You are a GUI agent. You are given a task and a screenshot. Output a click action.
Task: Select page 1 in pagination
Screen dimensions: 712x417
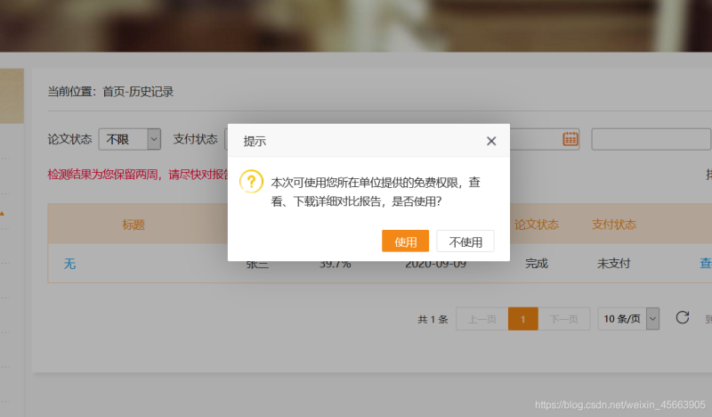[x=523, y=319]
